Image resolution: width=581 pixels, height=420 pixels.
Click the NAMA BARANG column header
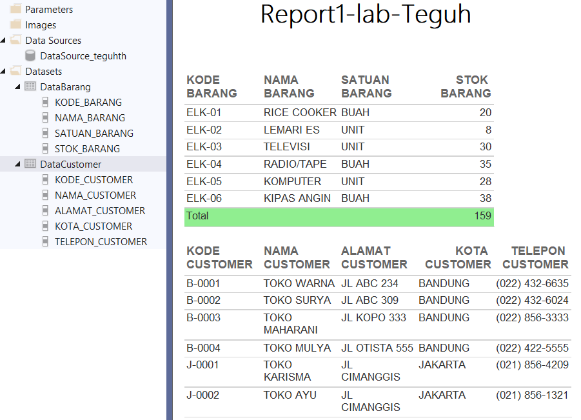pos(289,86)
